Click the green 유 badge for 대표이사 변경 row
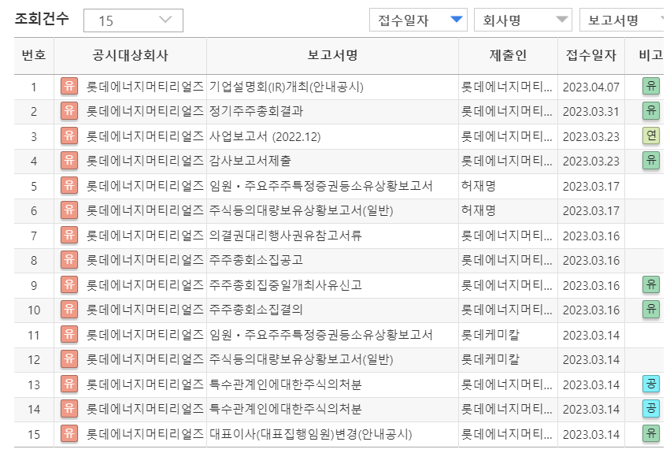Image resolution: width=670 pixels, height=453 pixels. tap(651, 433)
